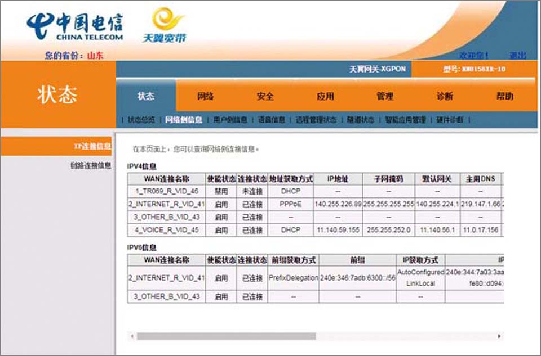Go to the 应用 tab

point(325,96)
